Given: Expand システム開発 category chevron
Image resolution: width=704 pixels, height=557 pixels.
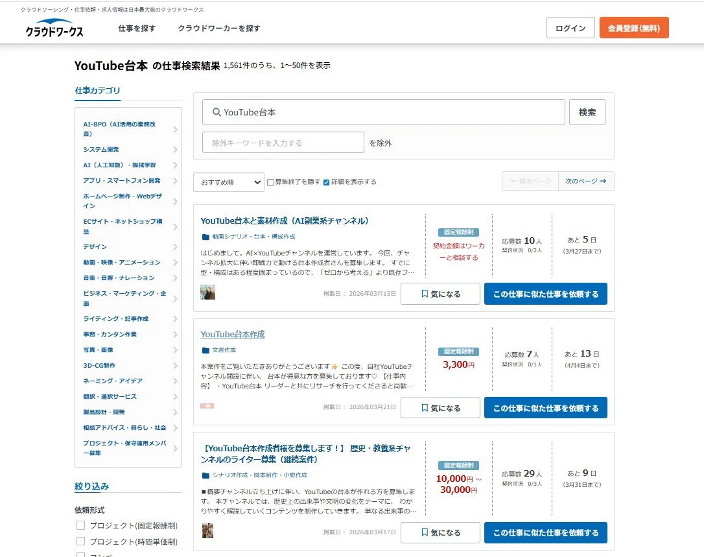Looking at the screenshot, I should 175,150.
